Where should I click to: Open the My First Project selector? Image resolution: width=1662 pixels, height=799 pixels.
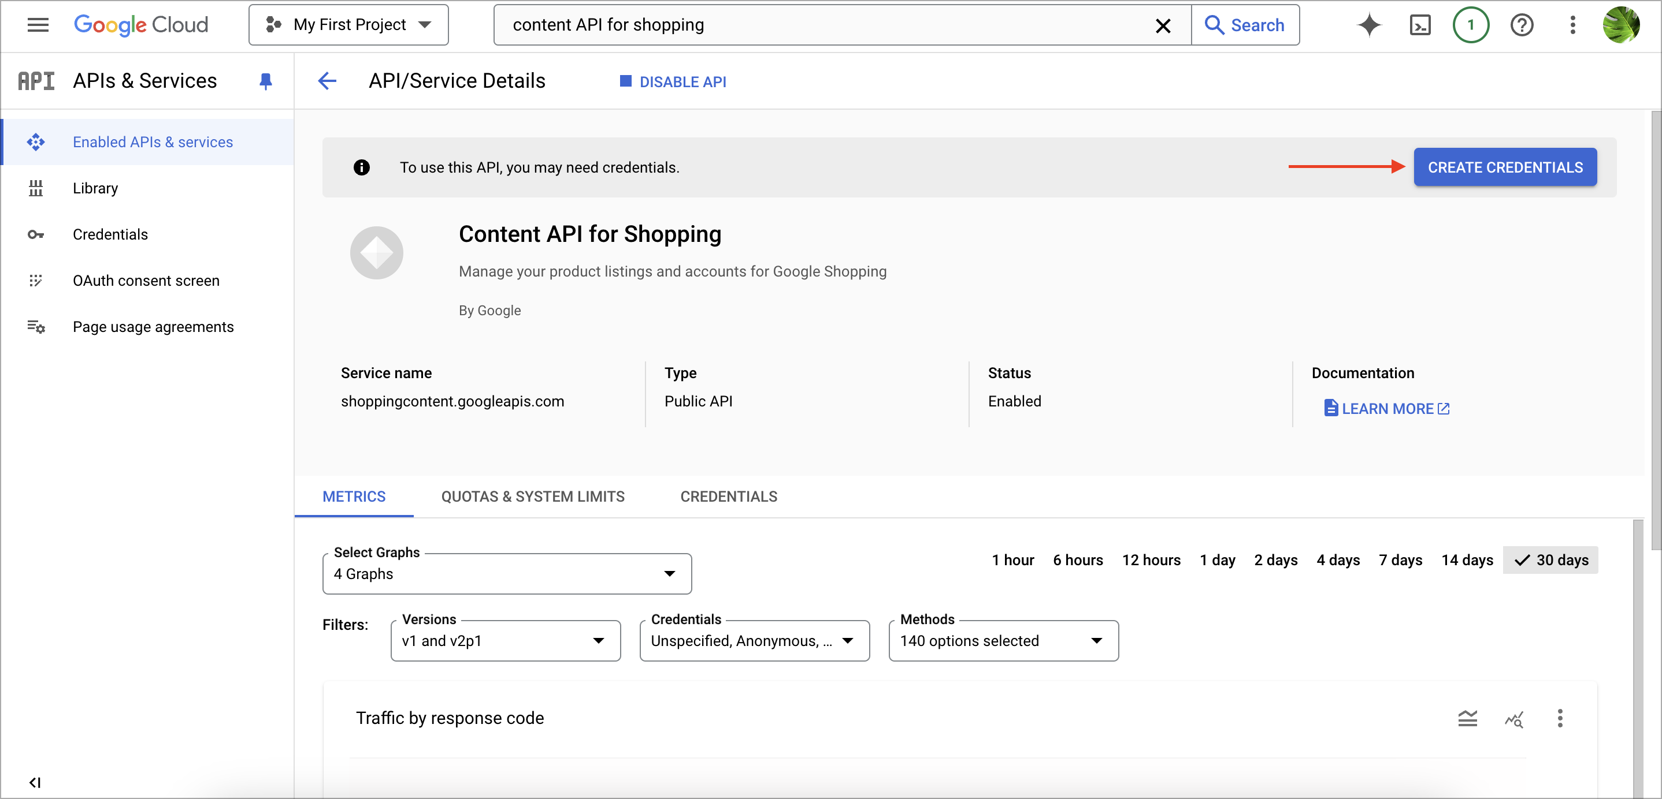(x=348, y=25)
